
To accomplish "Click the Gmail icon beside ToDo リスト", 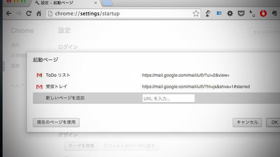I will point(39,75).
